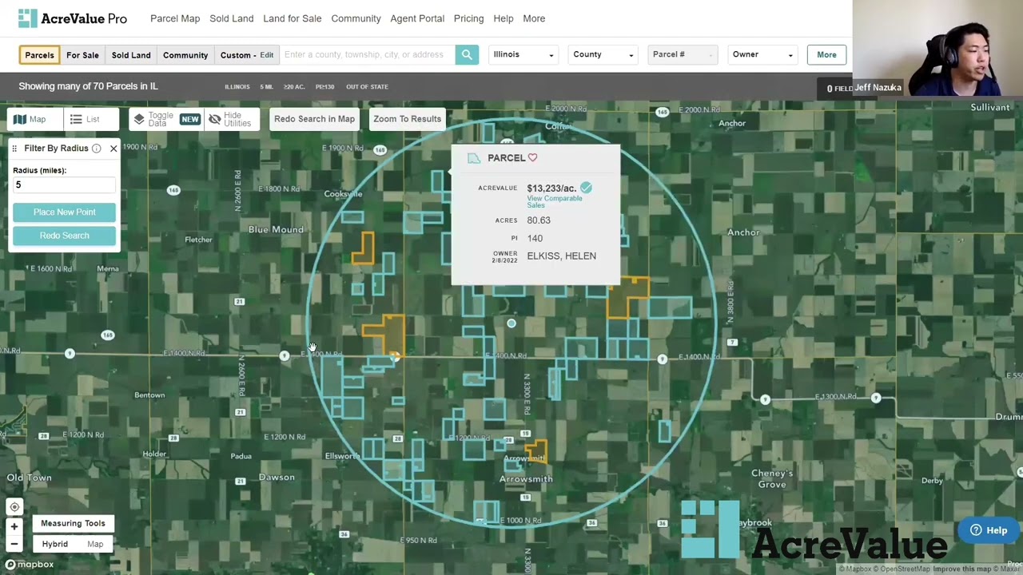Close the Filter By Radius panel
Screen dimensions: 1023x575
click(113, 149)
